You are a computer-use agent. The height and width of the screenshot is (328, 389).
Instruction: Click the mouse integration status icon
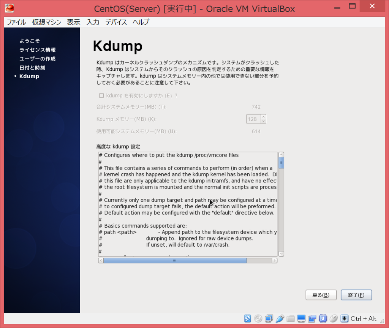[334, 318]
